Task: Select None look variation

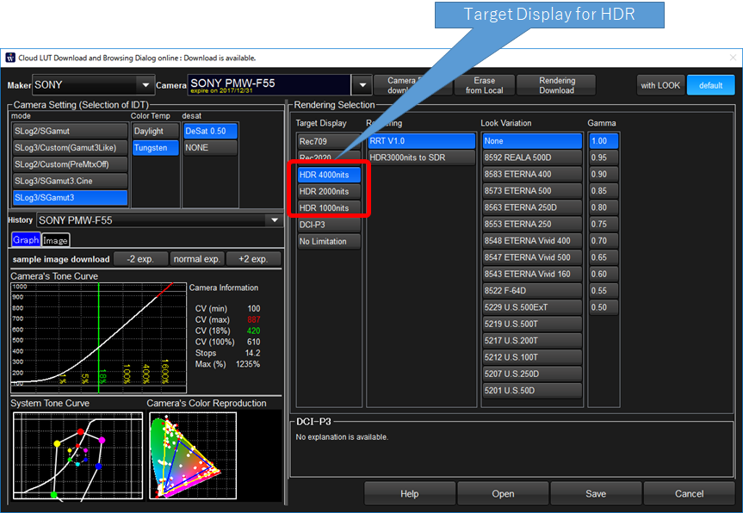Action: point(532,140)
